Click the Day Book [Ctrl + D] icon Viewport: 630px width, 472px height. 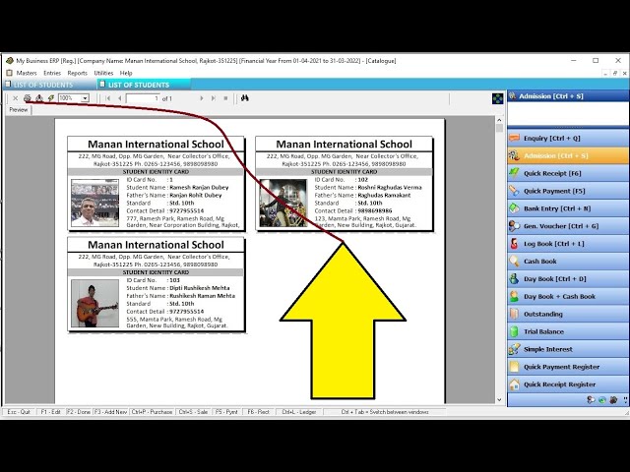point(514,279)
